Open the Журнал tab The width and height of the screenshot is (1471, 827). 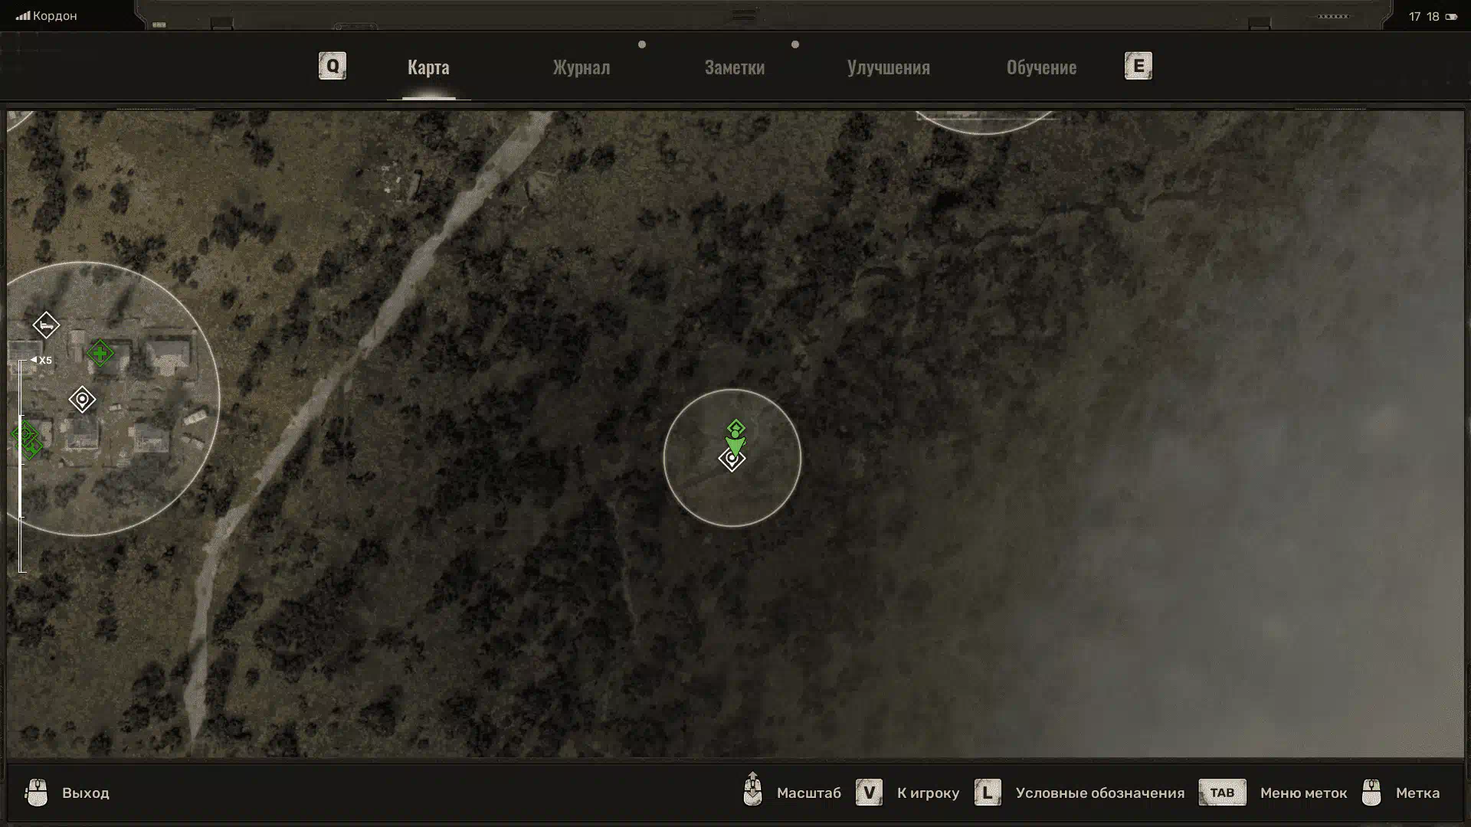[581, 67]
